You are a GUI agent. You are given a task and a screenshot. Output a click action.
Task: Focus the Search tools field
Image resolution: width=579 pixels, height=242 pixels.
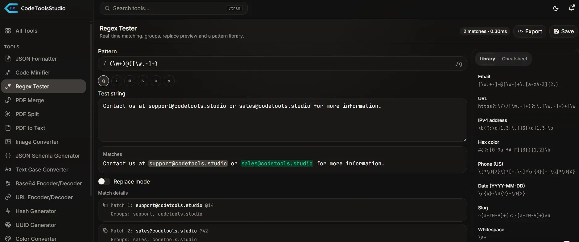[173, 8]
